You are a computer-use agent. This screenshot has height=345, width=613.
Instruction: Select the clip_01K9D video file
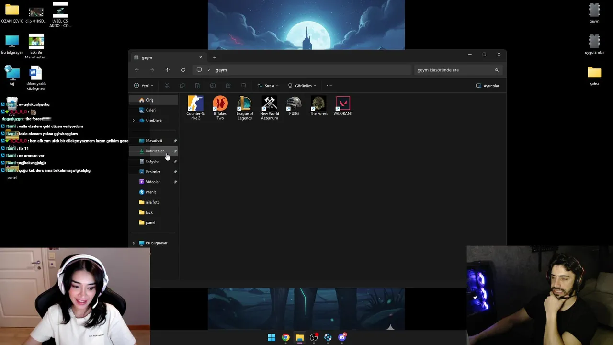(36, 15)
